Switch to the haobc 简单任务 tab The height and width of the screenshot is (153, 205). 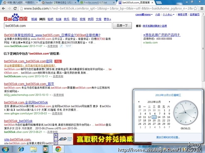tap(59, 2)
